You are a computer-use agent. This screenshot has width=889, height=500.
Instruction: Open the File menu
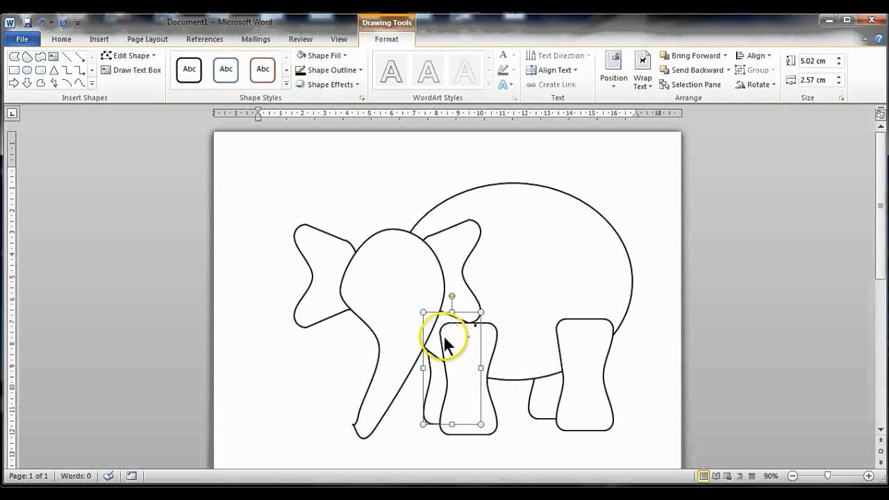(x=22, y=40)
